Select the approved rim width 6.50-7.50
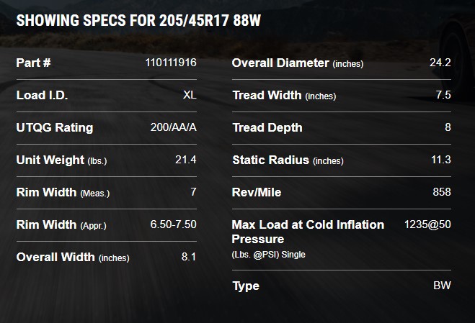475x323 pixels. [x=173, y=224]
